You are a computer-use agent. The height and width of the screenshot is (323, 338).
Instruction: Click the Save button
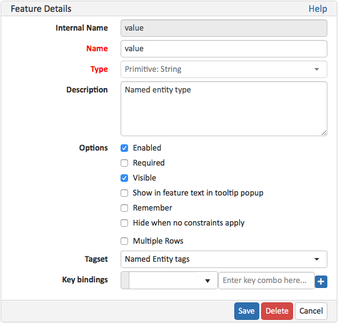[247, 311]
